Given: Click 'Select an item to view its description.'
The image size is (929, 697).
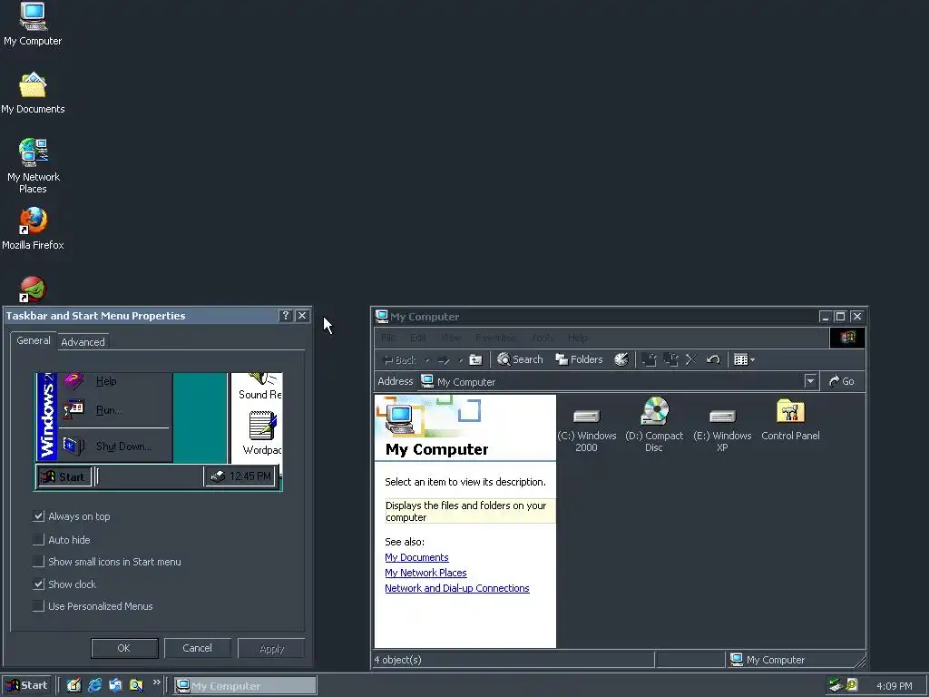Looking at the screenshot, I should point(465,482).
